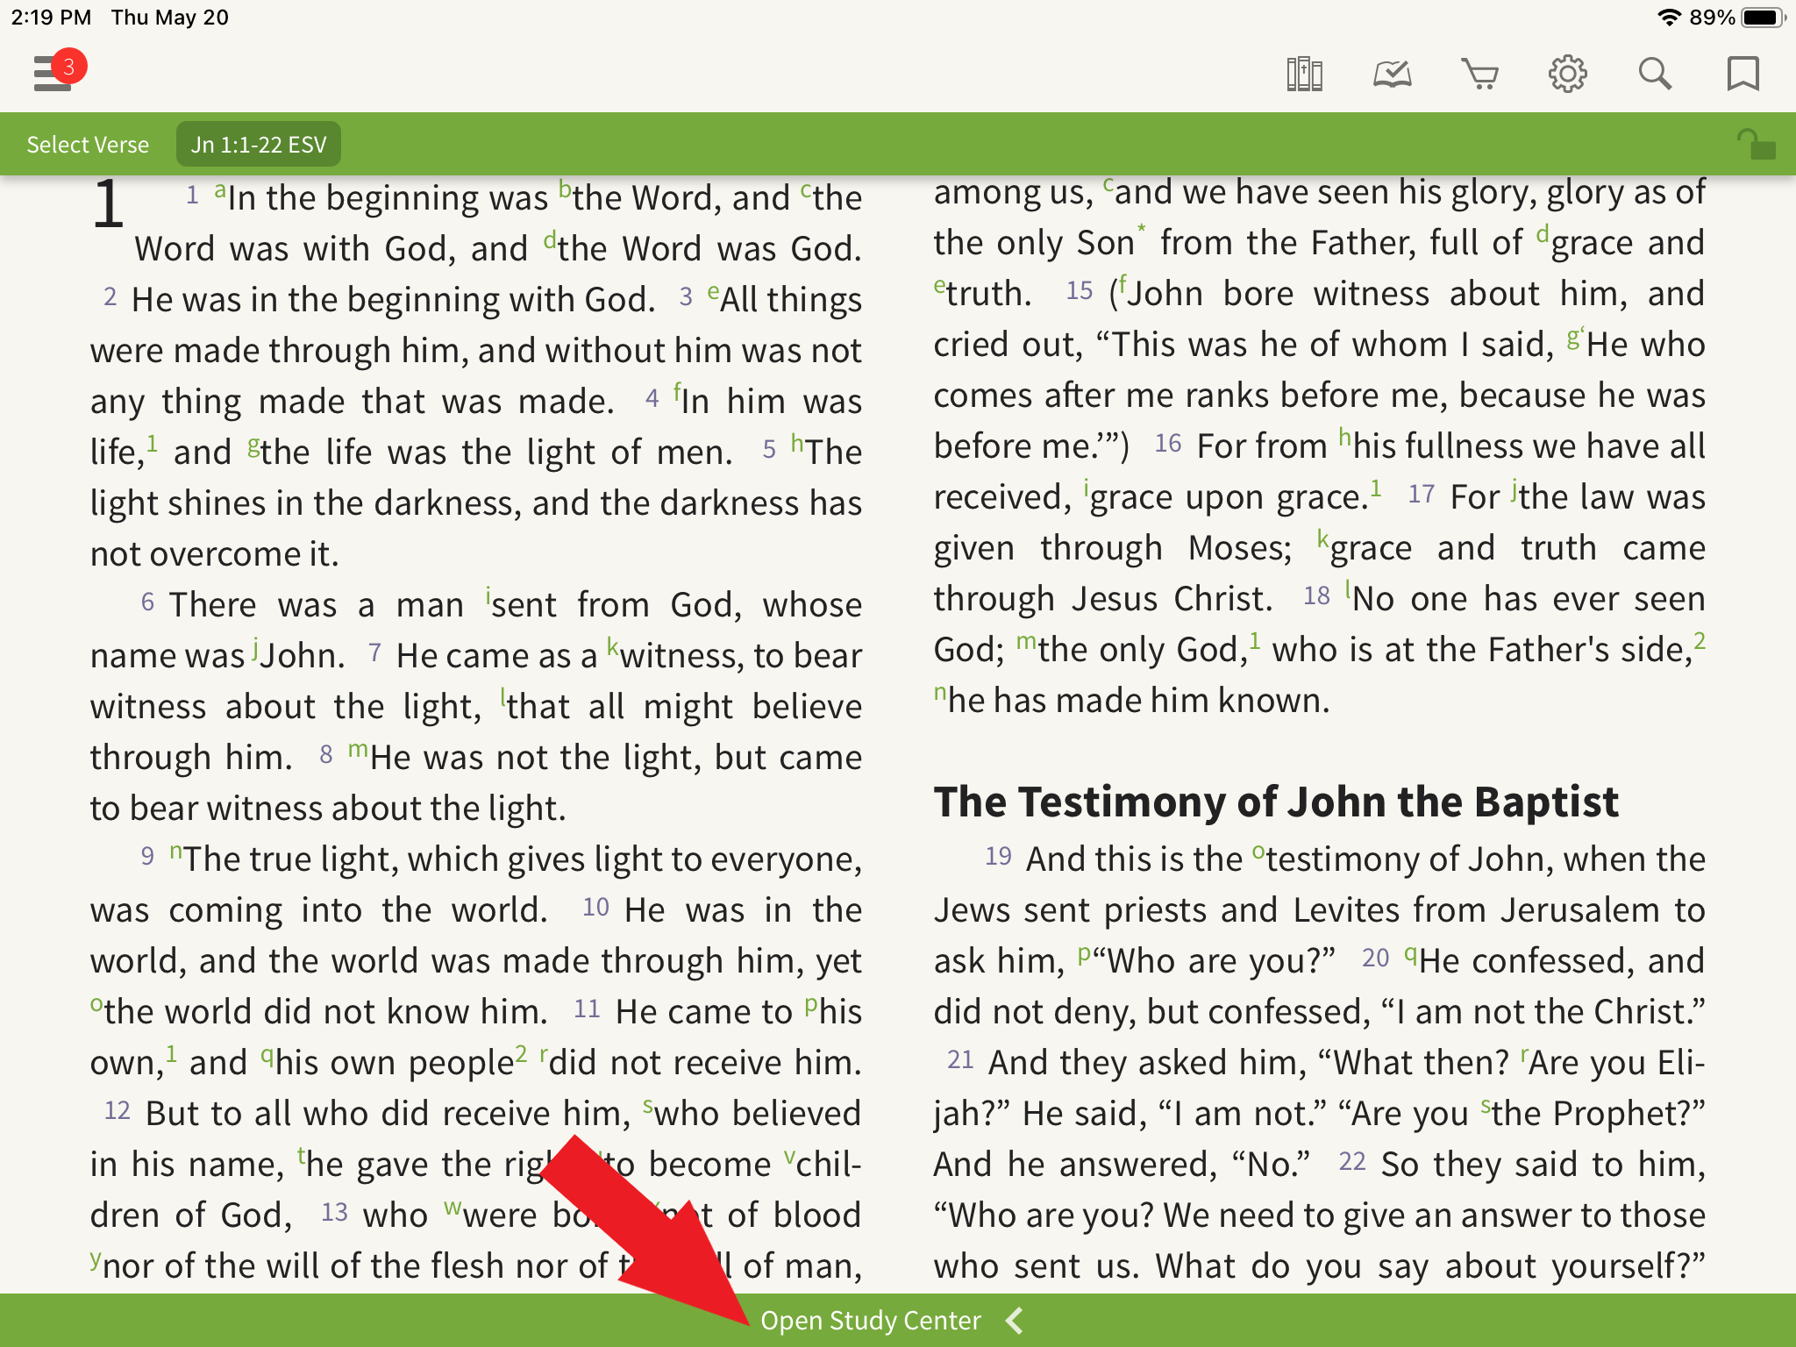
Task: Tap verse number 2
Action: [110, 297]
